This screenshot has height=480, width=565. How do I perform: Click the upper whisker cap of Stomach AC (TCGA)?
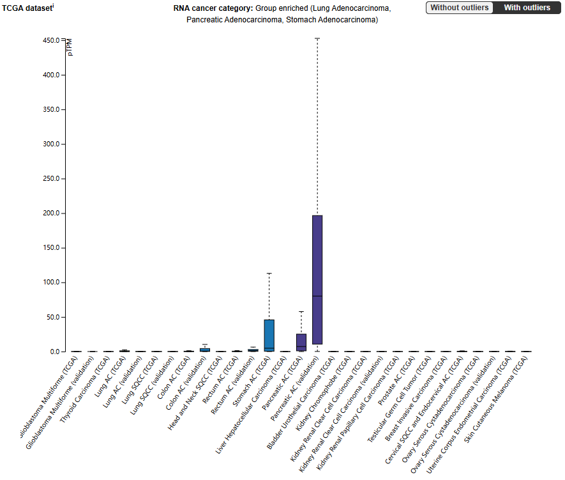click(x=269, y=274)
